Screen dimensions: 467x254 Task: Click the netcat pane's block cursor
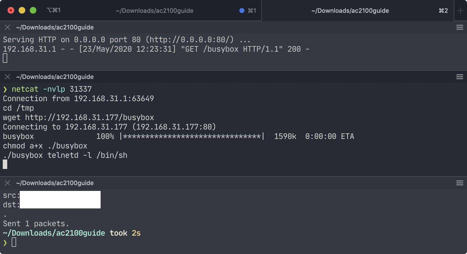point(5,164)
